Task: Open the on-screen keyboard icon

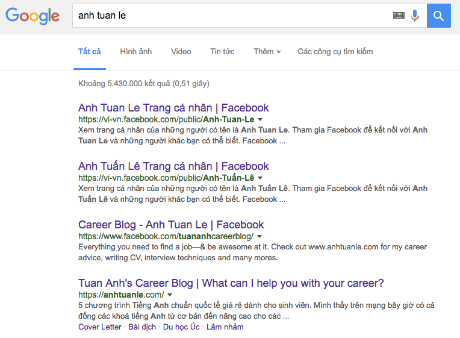Action: click(399, 15)
